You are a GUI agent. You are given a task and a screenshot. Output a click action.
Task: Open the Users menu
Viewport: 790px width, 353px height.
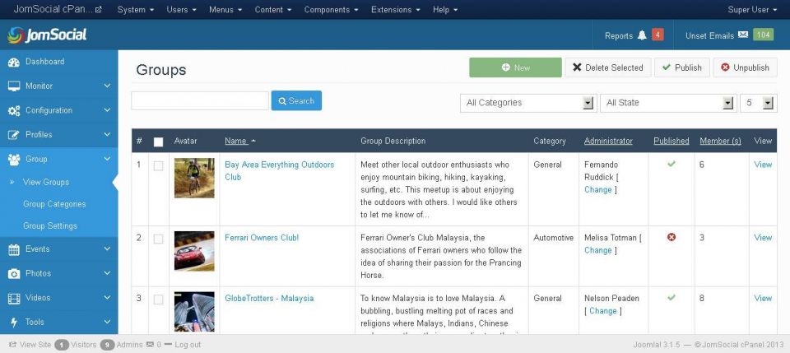pyautogui.click(x=181, y=10)
